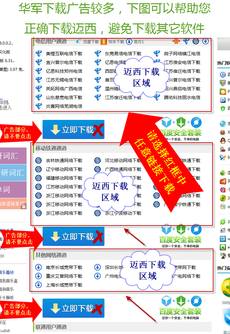Click the China Telecom icon in section header
The height and width of the screenshot is (334, 230).
pos(186,41)
